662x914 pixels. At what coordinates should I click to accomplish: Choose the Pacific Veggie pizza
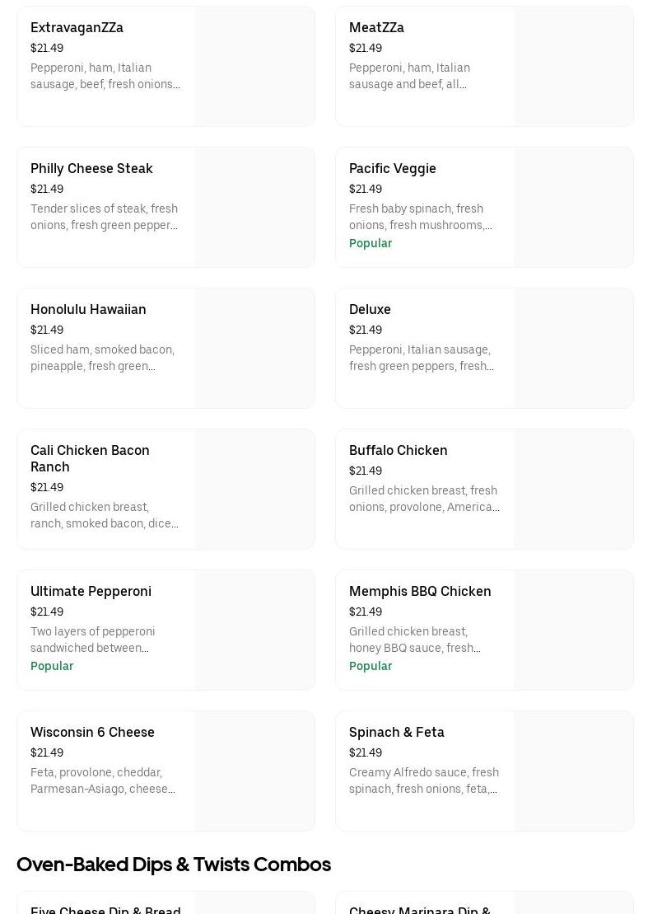tap(392, 169)
